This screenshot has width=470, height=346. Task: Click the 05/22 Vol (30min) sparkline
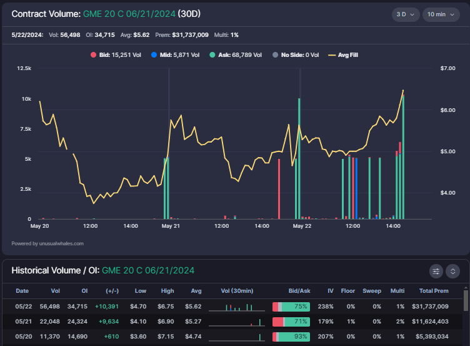[x=237, y=307]
